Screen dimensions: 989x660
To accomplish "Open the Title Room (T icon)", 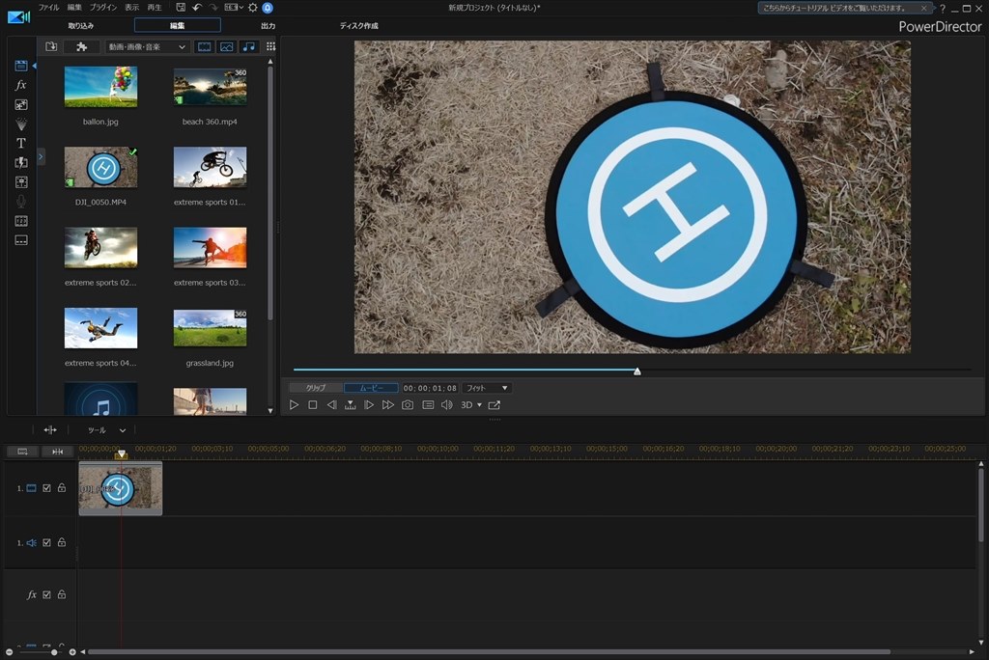I will [21, 143].
